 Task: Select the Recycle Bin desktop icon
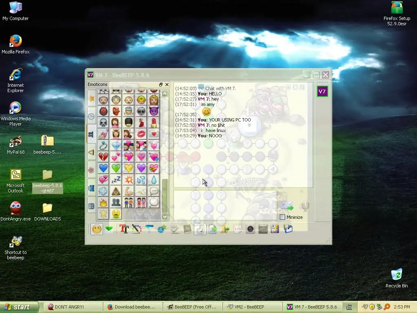pyautogui.click(x=397, y=278)
